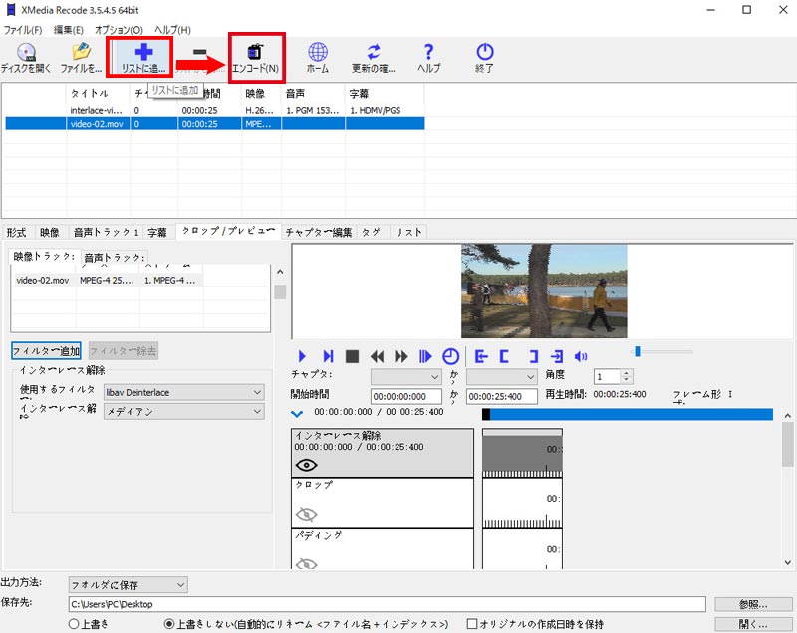Switch to the 字幕 tab
This screenshot has height=633, width=797.
coord(157,233)
